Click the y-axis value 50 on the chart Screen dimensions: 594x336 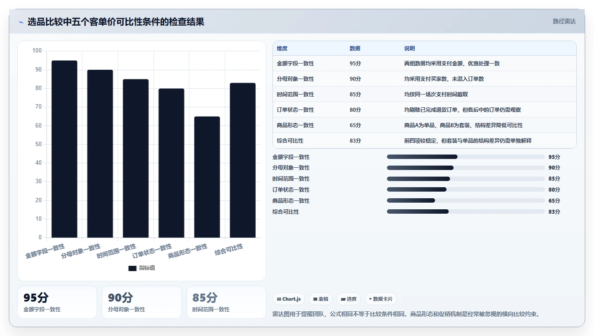coord(38,144)
